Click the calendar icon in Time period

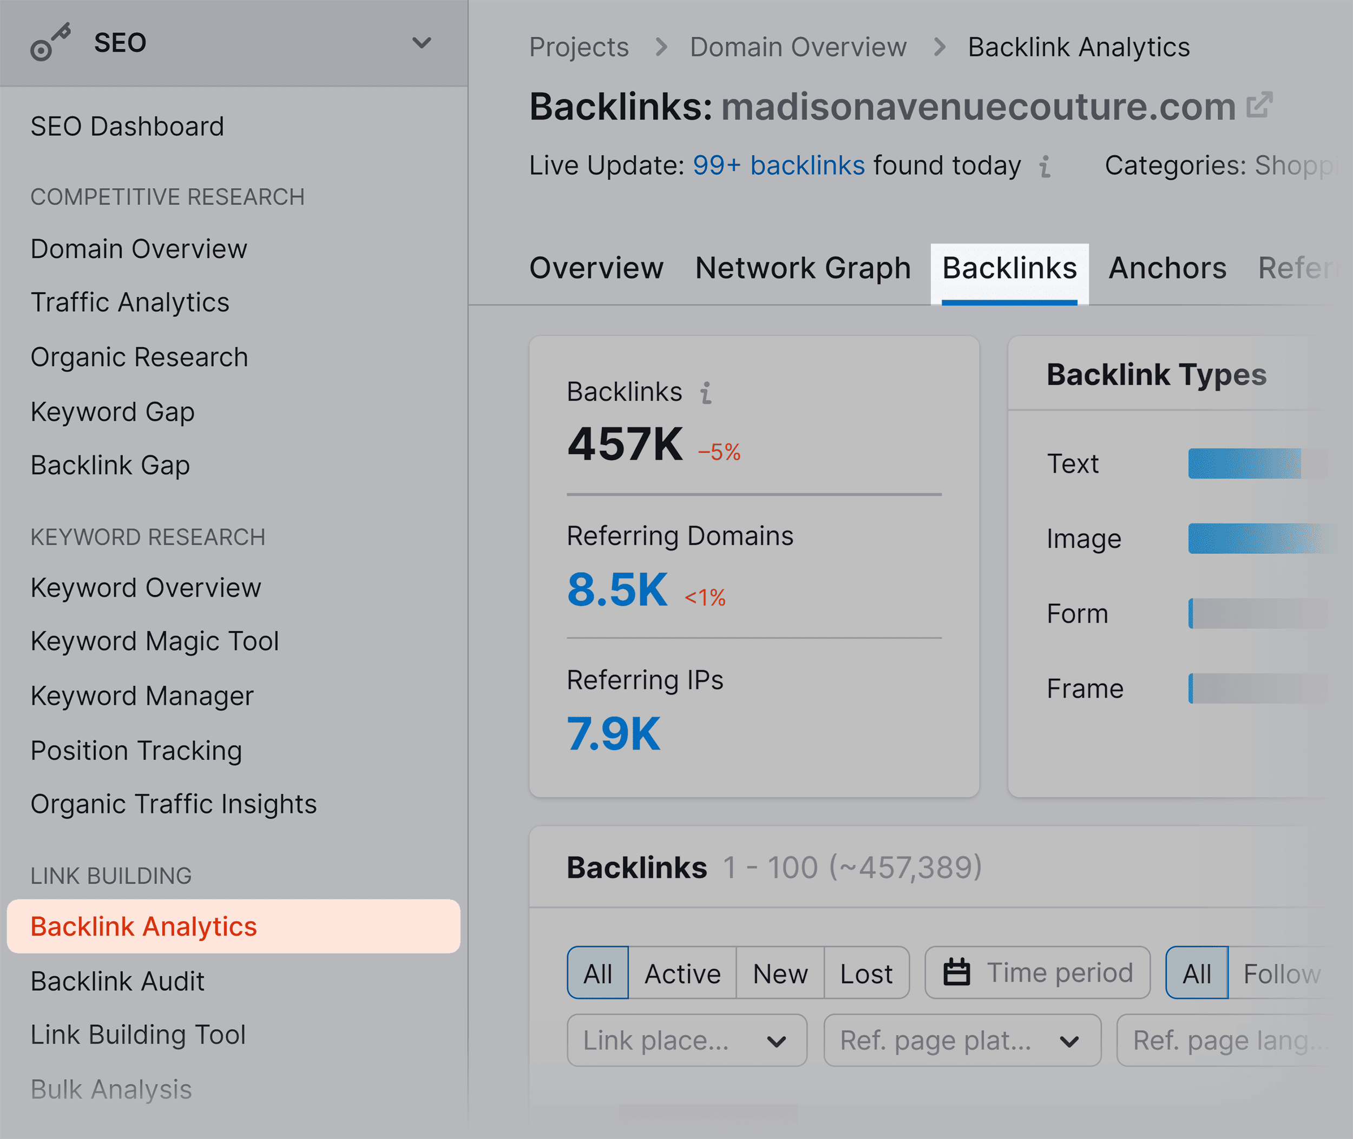[956, 972]
